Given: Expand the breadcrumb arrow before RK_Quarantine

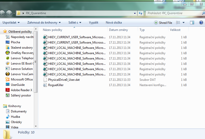Looking at the screenshot, I should click(23, 13).
